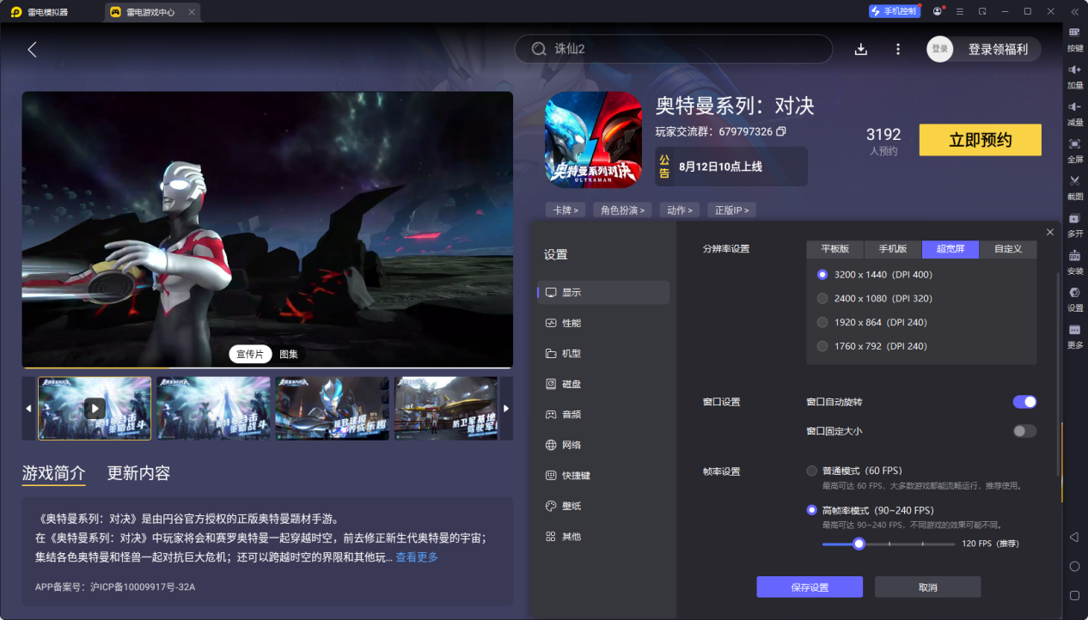Click the install APK (安装) icon
1088x620 pixels.
point(1074,255)
